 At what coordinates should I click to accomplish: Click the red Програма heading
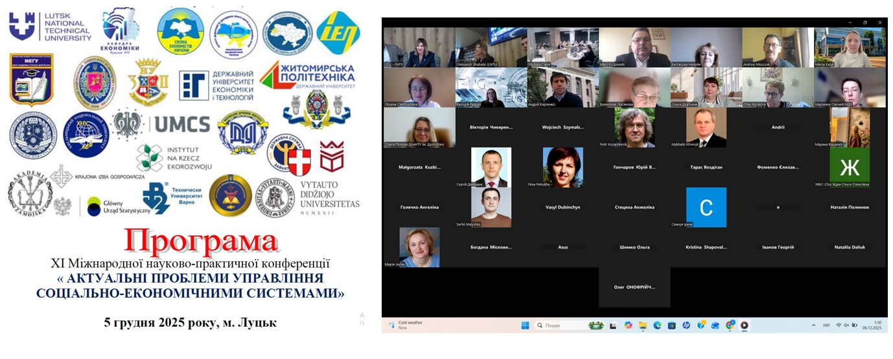(x=202, y=241)
